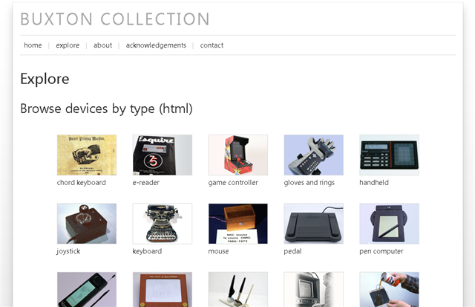
Task: Open the typewriter keyboard thumbnail
Action: pos(163,224)
